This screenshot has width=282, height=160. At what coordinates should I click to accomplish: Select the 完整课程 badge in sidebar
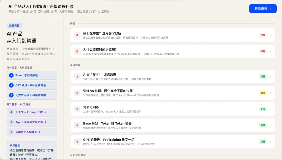point(14,26)
